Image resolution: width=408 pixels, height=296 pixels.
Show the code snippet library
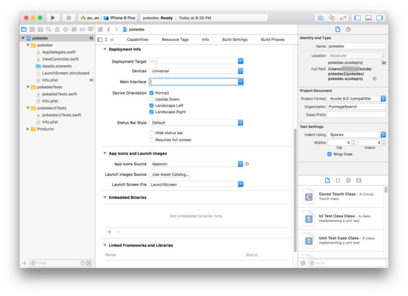(x=338, y=180)
